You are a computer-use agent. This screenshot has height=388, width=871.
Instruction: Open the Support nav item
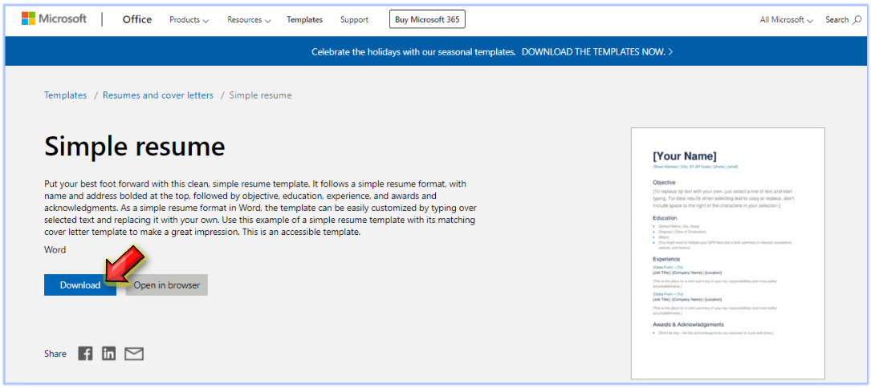pyautogui.click(x=354, y=20)
